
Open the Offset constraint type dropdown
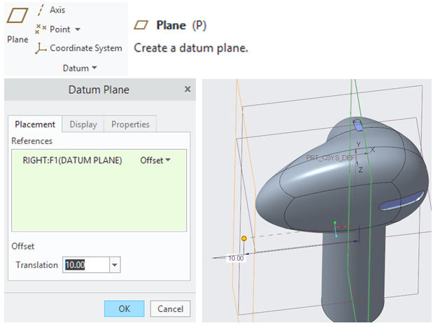(x=155, y=161)
